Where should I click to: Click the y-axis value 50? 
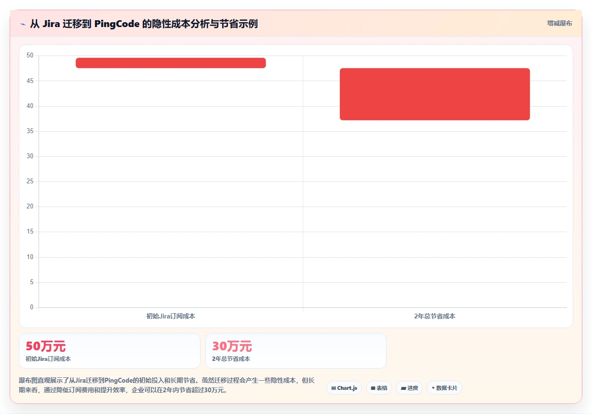[30, 55]
